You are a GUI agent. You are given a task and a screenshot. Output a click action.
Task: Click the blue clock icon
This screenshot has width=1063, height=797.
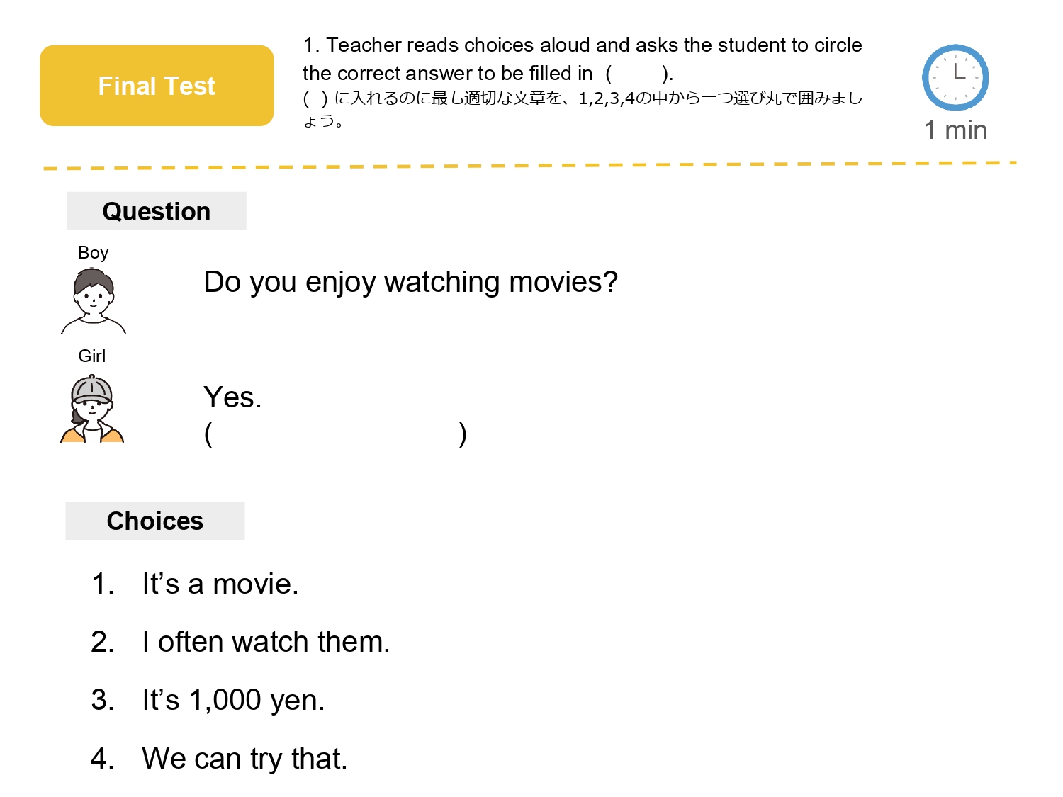tap(955, 77)
